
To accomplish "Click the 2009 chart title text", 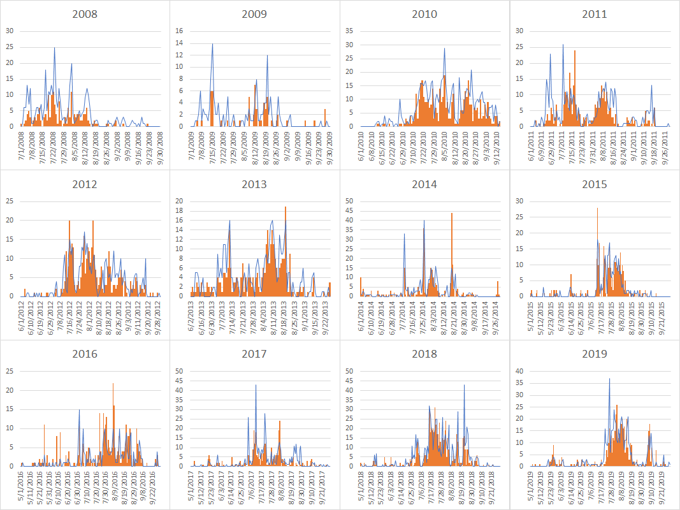I will point(254,14).
